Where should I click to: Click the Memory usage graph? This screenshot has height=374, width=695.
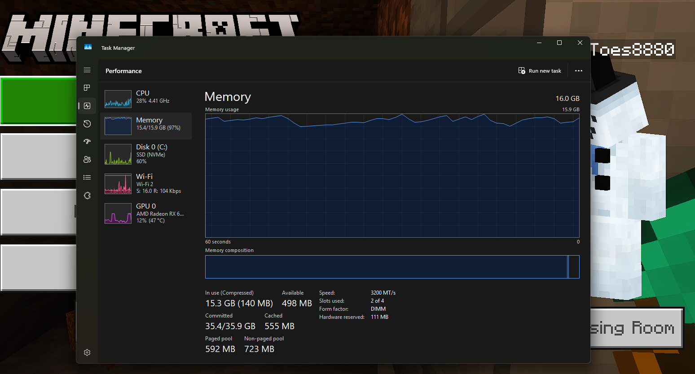coord(392,175)
